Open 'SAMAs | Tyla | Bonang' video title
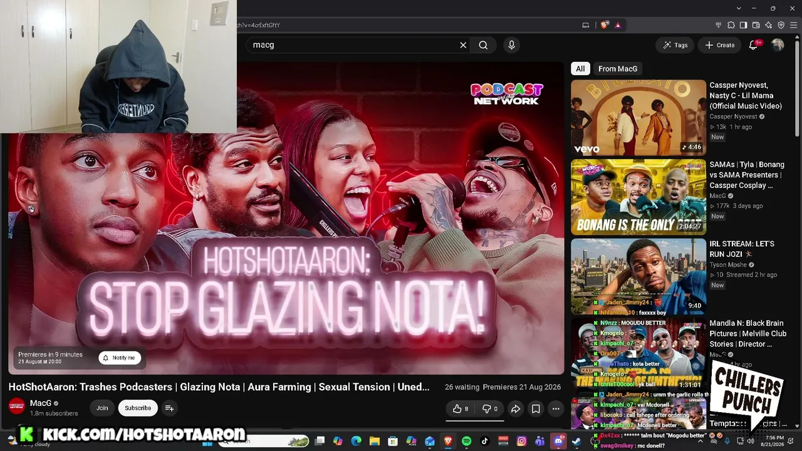The width and height of the screenshot is (802, 451). 747,175
